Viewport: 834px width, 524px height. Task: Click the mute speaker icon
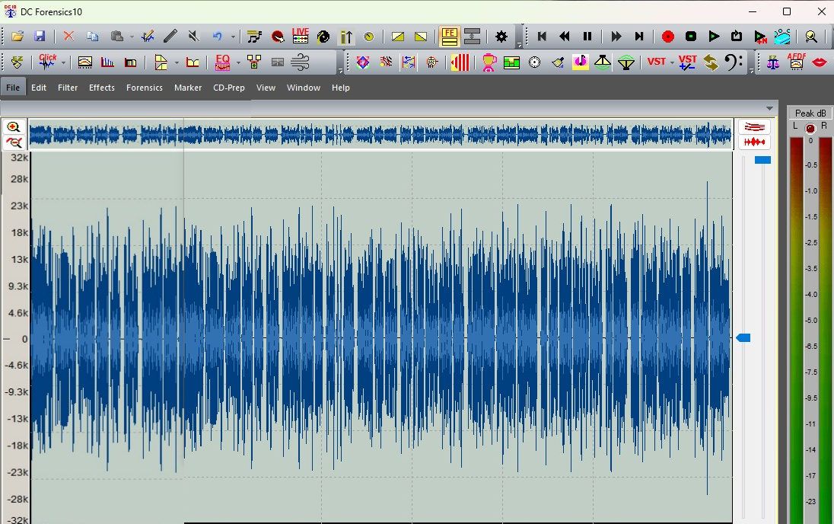point(193,37)
